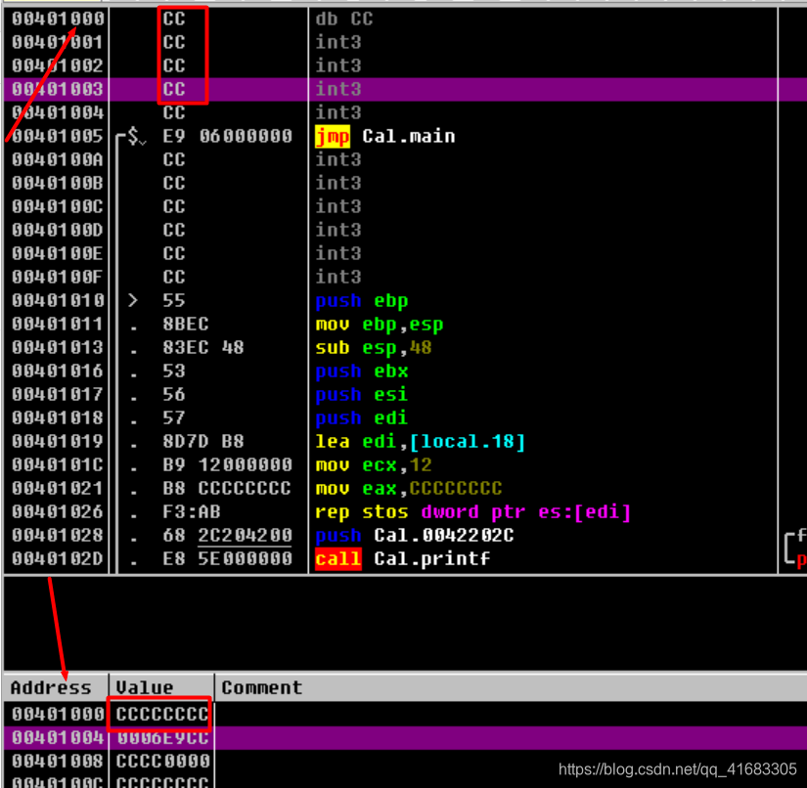Screen dimensions: 807x788
Task: Click the 'push edi' instruction
Action: point(361,418)
